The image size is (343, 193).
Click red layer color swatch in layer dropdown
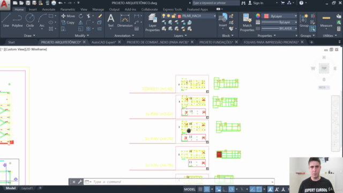click(180, 16)
